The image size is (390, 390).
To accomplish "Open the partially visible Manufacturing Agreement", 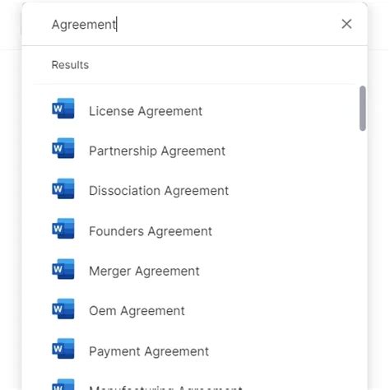I will 165,388.
